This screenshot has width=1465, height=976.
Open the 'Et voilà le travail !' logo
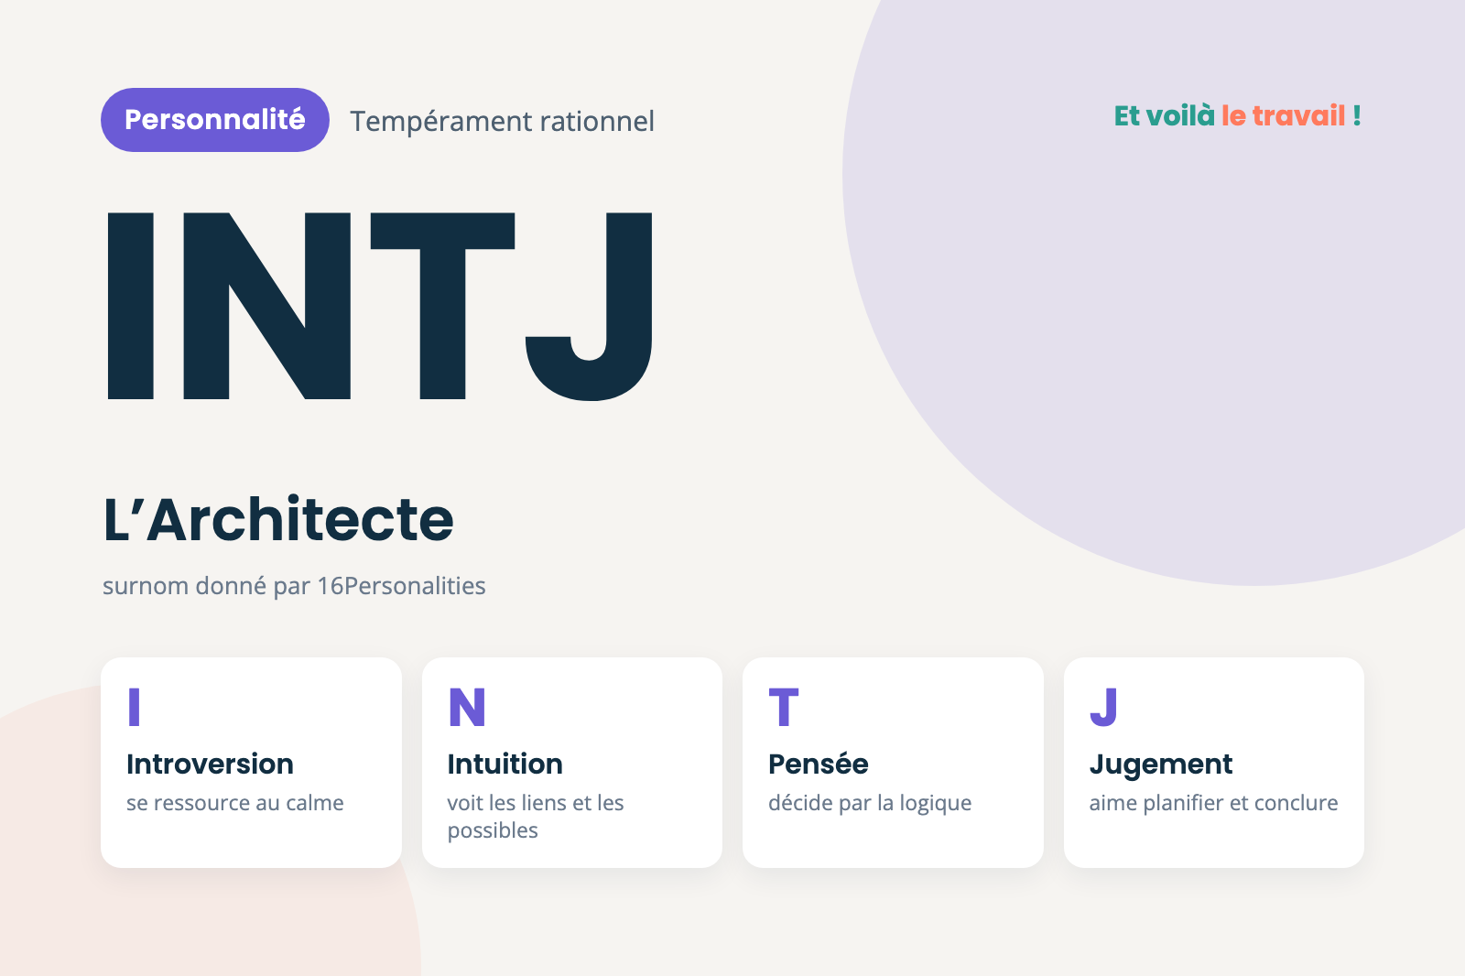pos(1237,116)
